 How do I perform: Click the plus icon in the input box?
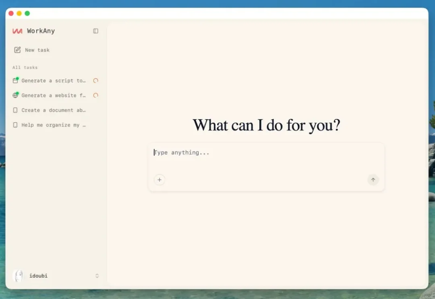[159, 180]
